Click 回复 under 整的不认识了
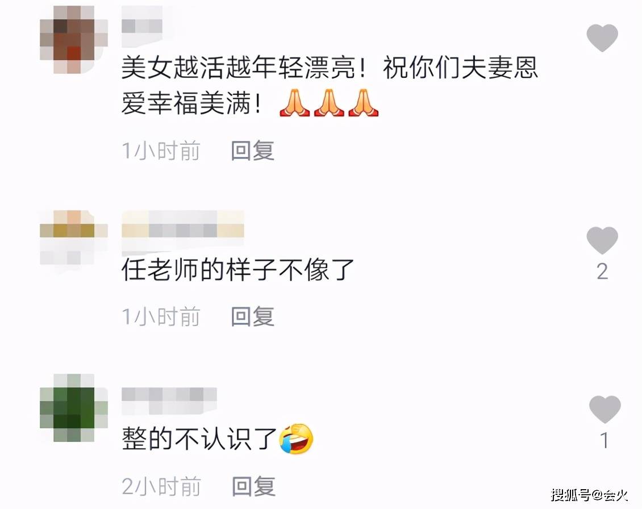642x509 pixels. tap(253, 486)
